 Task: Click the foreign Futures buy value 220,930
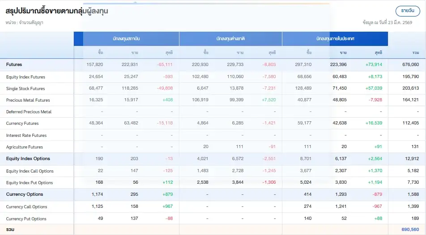(x=200, y=64)
